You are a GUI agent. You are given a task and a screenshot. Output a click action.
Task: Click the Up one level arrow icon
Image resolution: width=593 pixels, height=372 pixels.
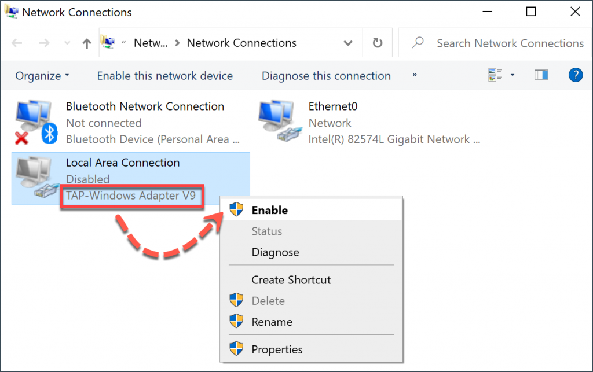(x=87, y=42)
